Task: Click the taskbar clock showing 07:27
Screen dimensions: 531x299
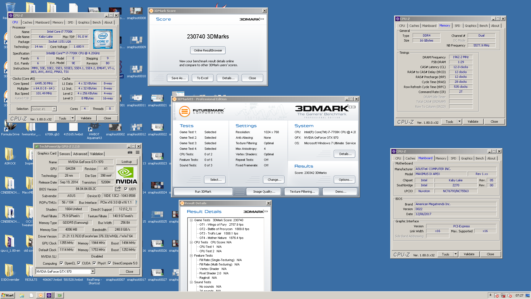Action: [519, 295]
